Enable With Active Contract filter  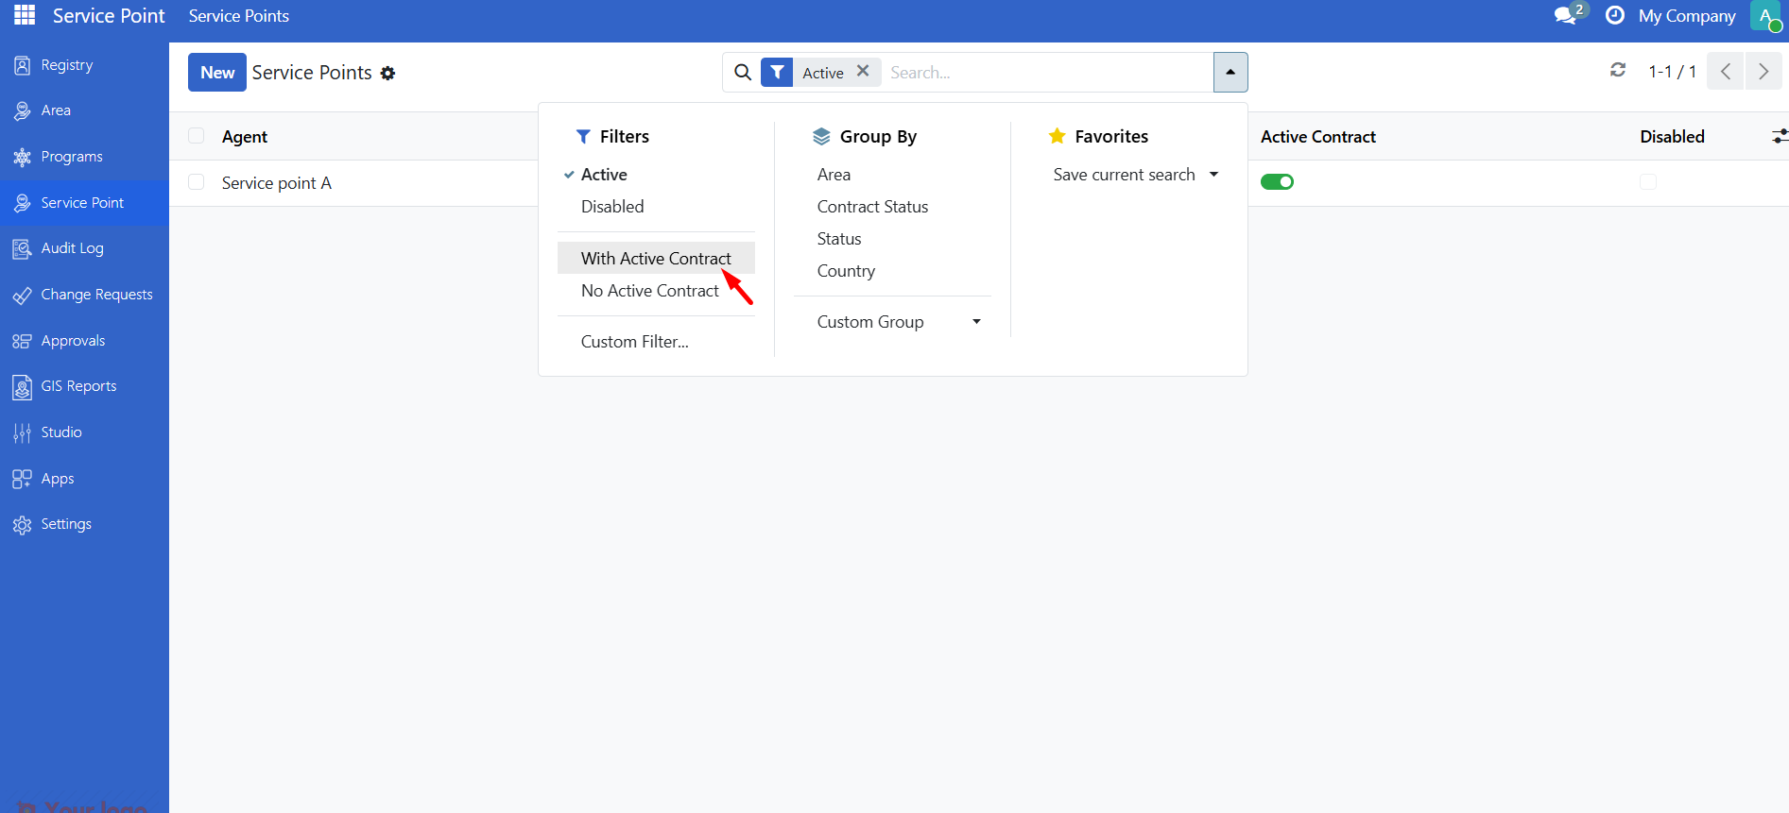(656, 259)
